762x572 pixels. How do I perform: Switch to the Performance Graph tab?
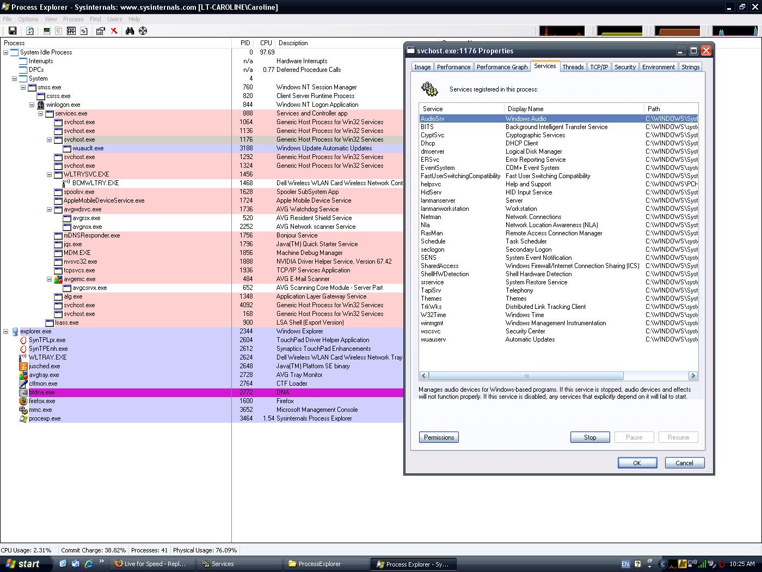click(502, 67)
